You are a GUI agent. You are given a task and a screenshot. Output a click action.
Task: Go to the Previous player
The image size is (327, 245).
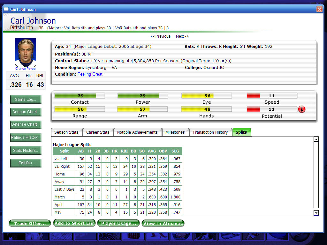point(160,36)
